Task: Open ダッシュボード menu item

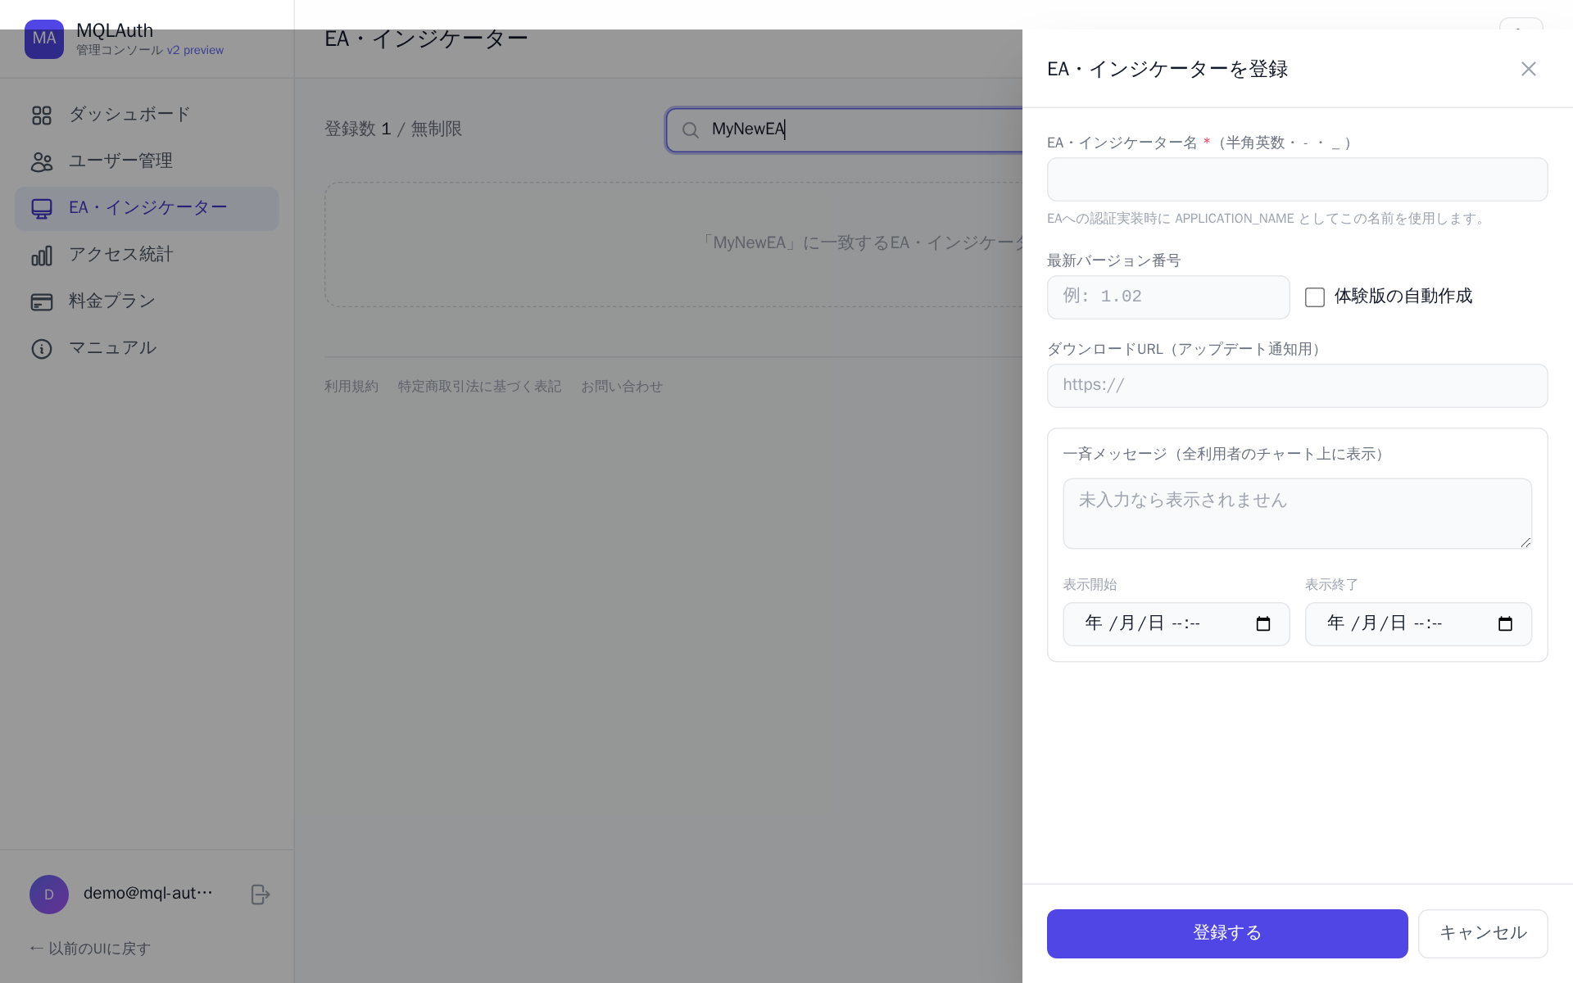Action: 147,115
